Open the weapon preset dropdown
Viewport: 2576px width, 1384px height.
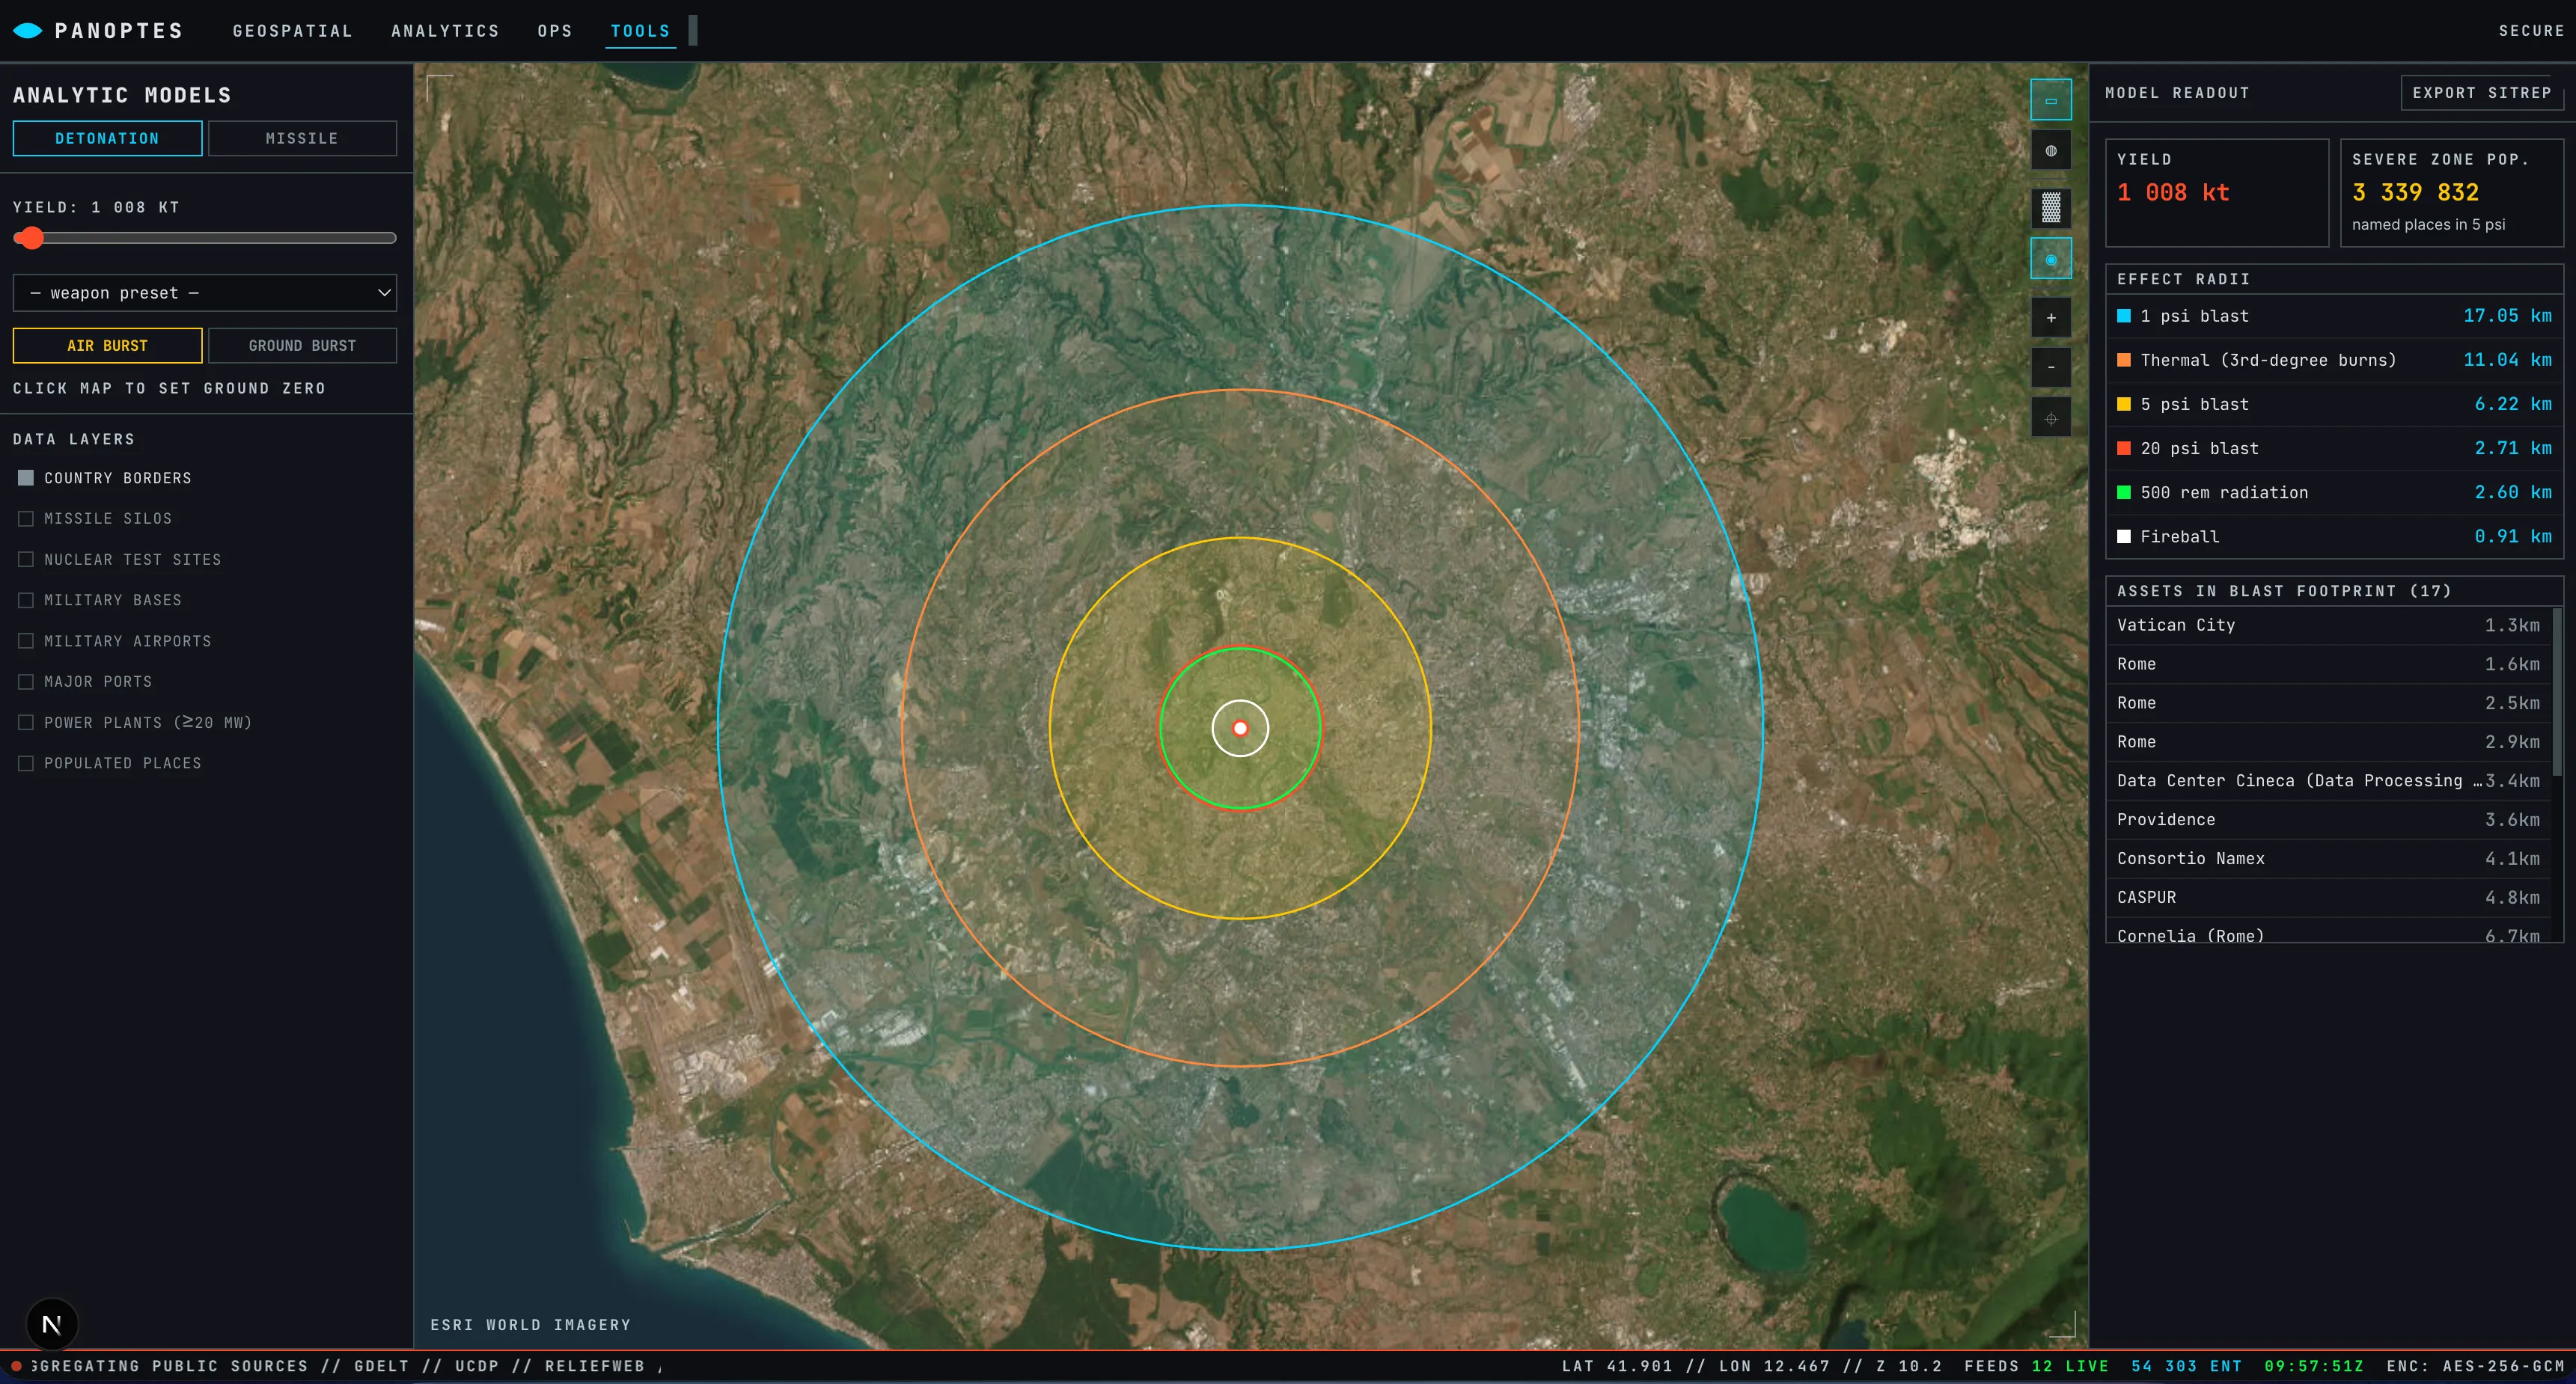pos(205,293)
